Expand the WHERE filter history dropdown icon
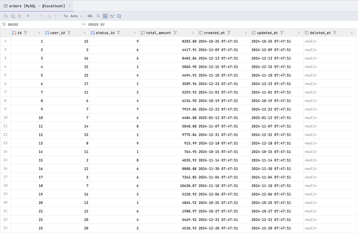The height and width of the screenshot is (234, 358). tap(4, 25)
